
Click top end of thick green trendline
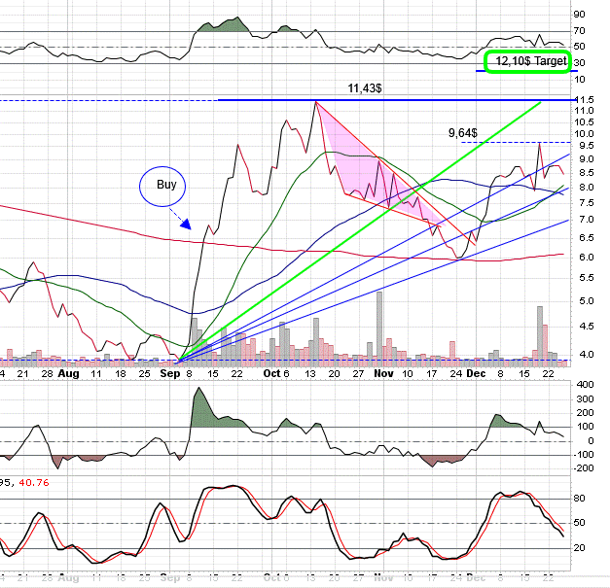tap(540, 101)
